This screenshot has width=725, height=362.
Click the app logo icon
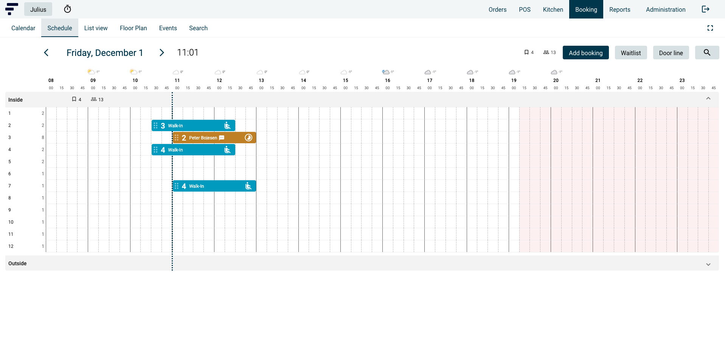(12, 9)
